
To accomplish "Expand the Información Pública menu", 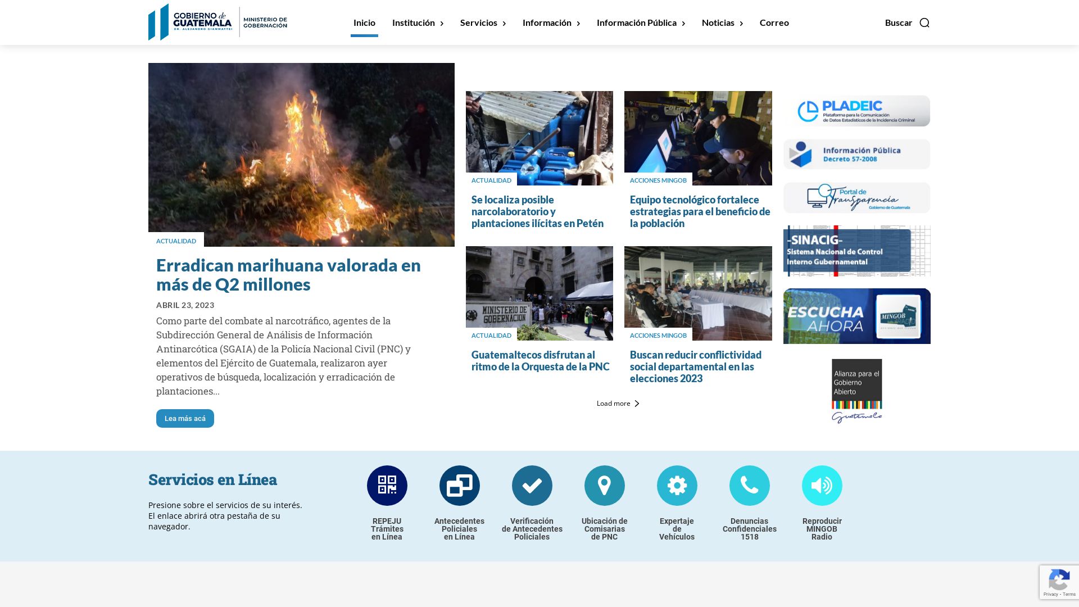I will [637, 22].
